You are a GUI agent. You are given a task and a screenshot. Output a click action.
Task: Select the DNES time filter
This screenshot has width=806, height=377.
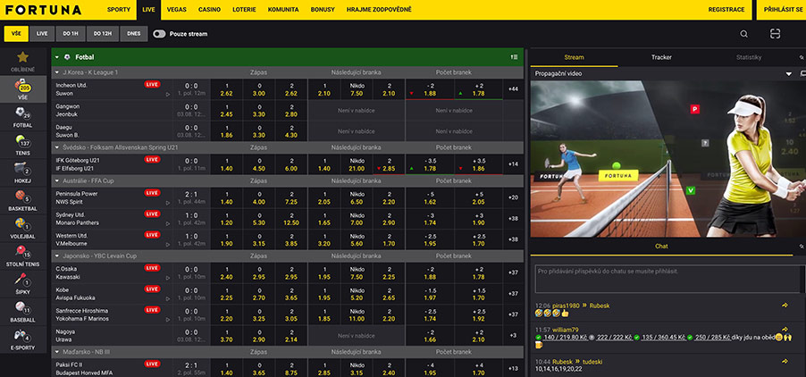133,34
